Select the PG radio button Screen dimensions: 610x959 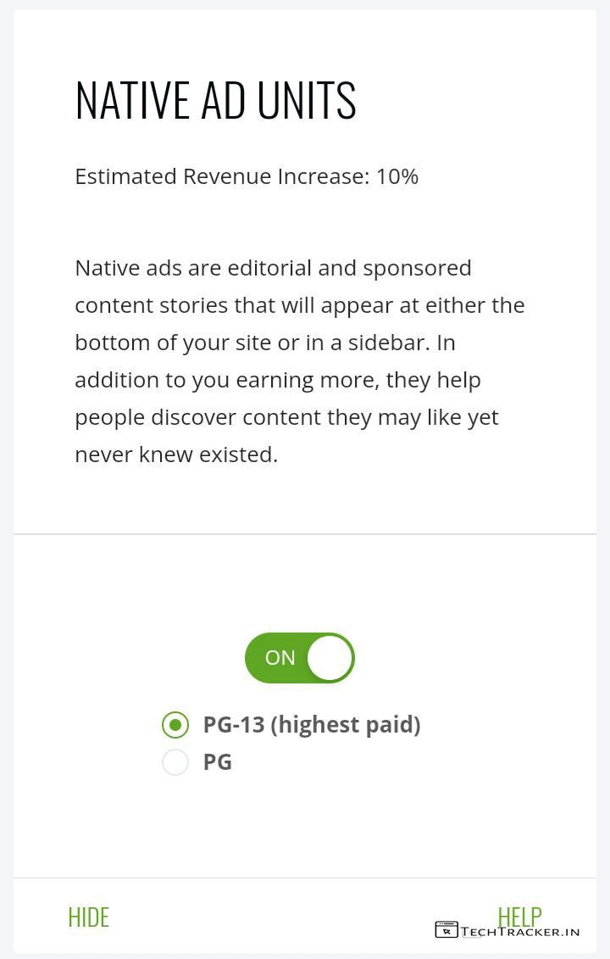pyautogui.click(x=175, y=762)
